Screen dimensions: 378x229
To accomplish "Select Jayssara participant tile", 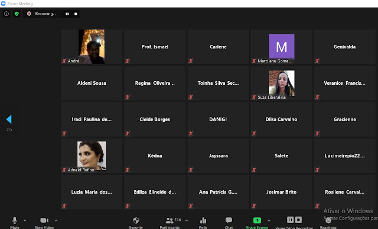I will (218, 156).
